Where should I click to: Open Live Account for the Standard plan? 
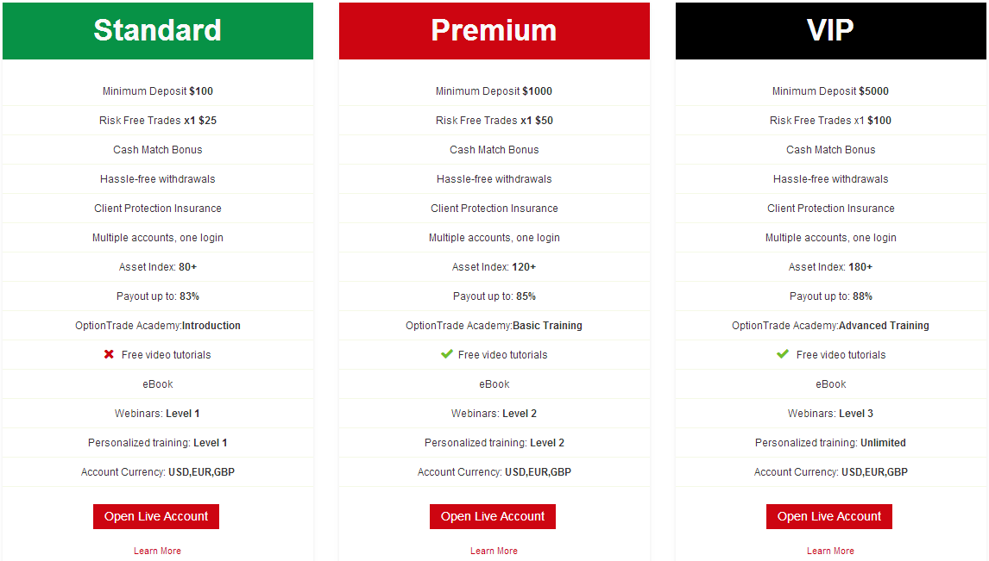(155, 516)
